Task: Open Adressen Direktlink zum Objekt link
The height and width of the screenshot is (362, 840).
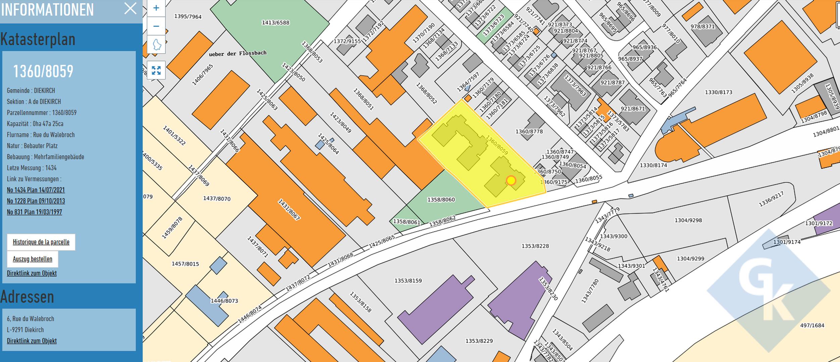Action: coord(32,341)
